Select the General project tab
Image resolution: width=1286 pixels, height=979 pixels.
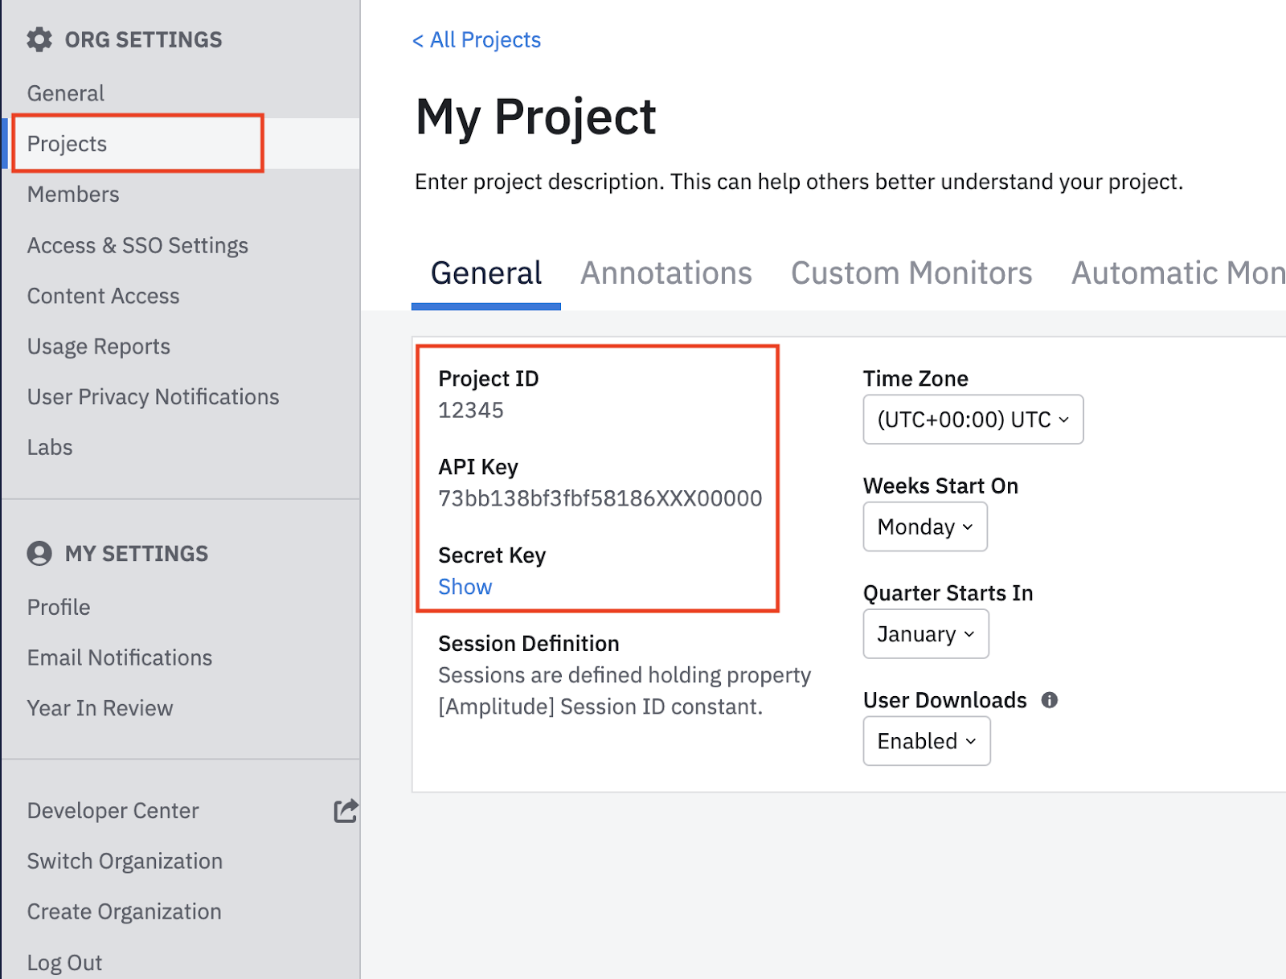click(x=485, y=273)
